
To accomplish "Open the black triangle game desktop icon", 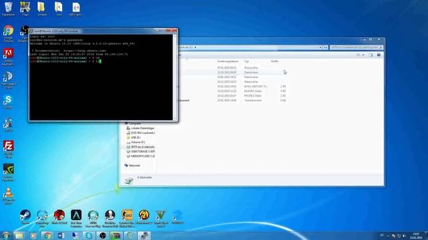I will 76,218.
